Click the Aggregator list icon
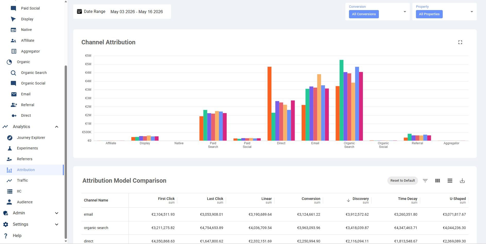Viewport: 486px width, 244px height. click(x=14, y=51)
